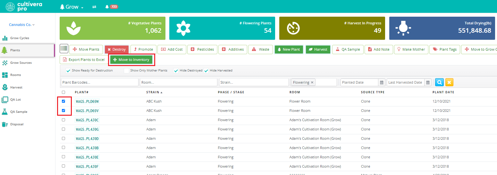497x175 pixels.
Task: Click the Waste button
Action: click(260, 49)
